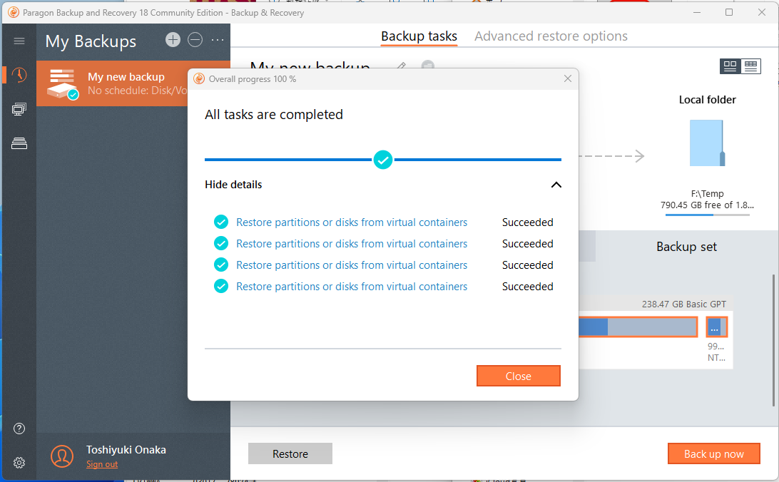The height and width of the screenshot is (482, 779).
Task: Add a new backup with plus icon
Action: pyautogui.click(x=173, y=40)
